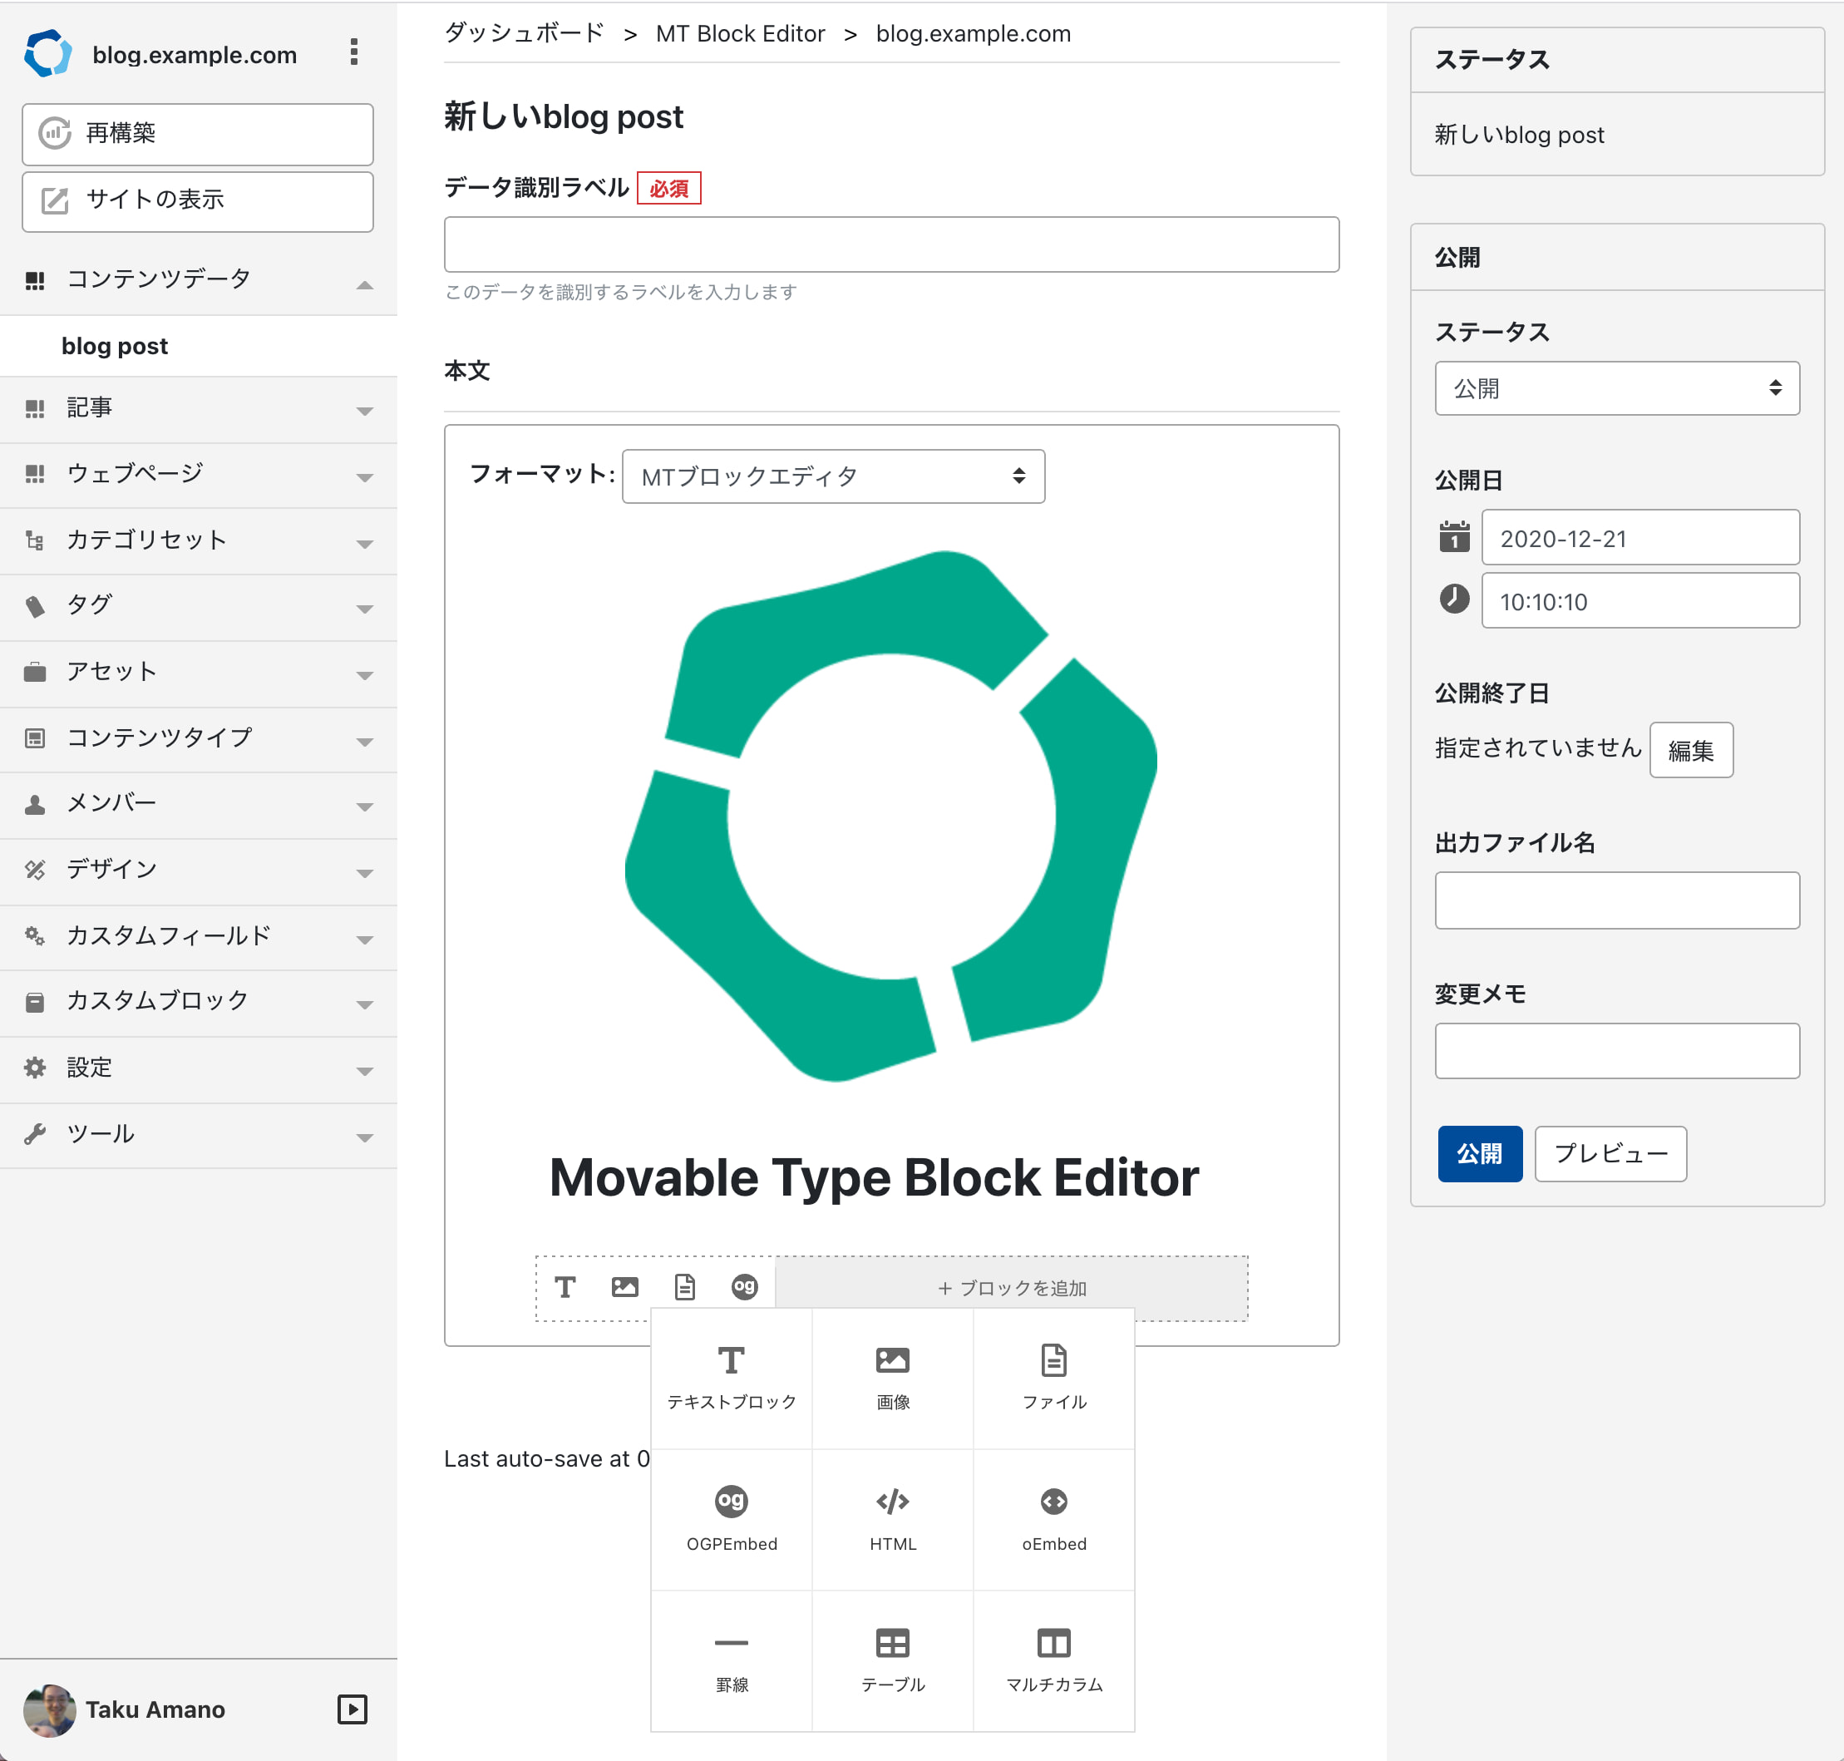1844x1761 pixels.
Task: Click the プレビュー preview button
Action: pyautogui.click(x=1610, y=1154)
